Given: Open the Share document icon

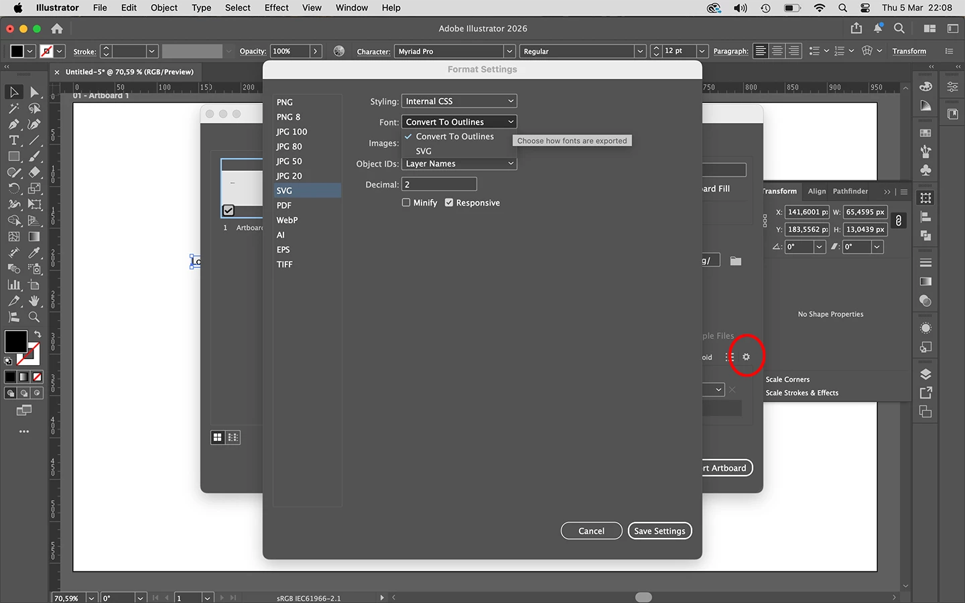Looking at the screenshot, I should point(856,28).
